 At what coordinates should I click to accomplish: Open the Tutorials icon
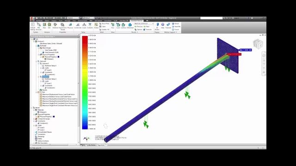tap(168, 26)
